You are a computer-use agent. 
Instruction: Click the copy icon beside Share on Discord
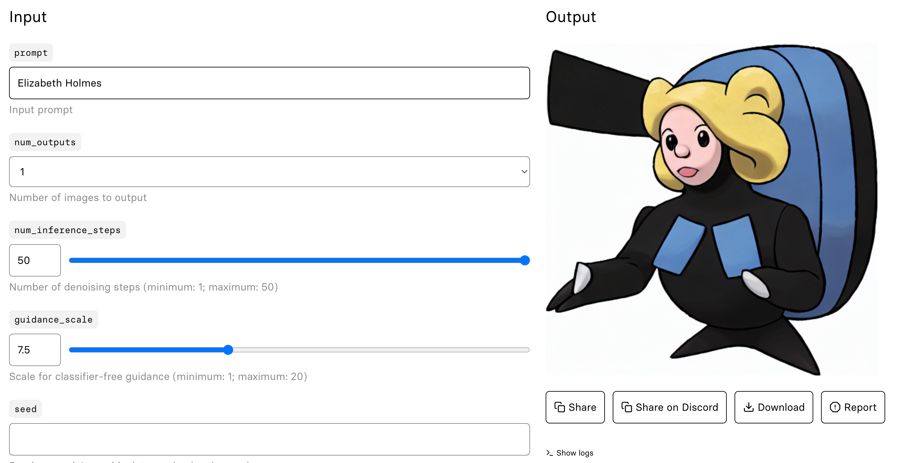tap(627, 407)
